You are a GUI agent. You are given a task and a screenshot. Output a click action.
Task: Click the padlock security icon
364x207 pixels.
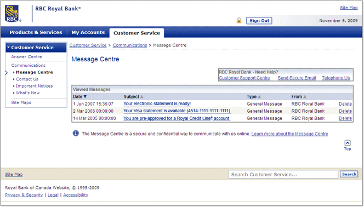239,20
